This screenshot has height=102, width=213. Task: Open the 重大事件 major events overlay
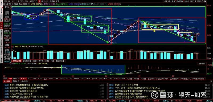[x=171, y=1]
